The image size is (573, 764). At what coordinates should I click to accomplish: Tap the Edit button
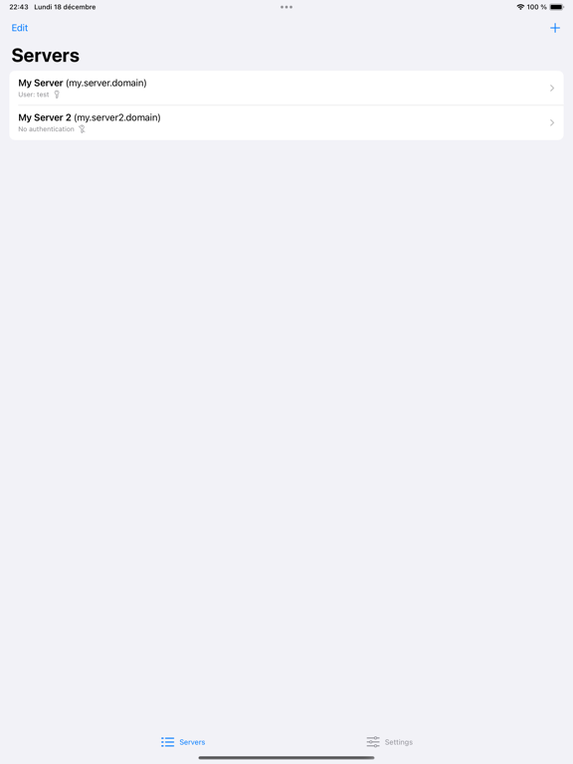coord(20,28)
